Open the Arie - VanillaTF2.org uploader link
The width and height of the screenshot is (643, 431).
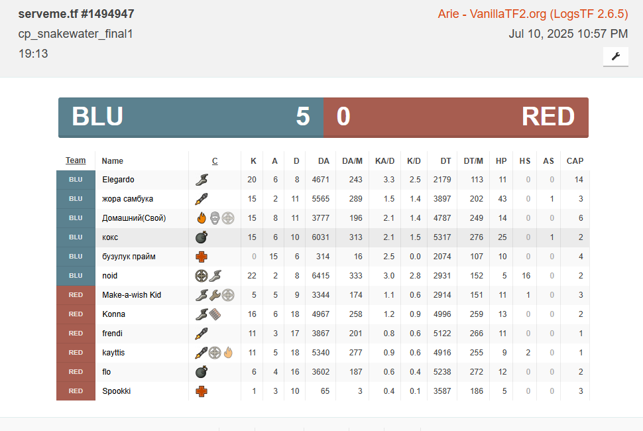(x=532, y=15)
